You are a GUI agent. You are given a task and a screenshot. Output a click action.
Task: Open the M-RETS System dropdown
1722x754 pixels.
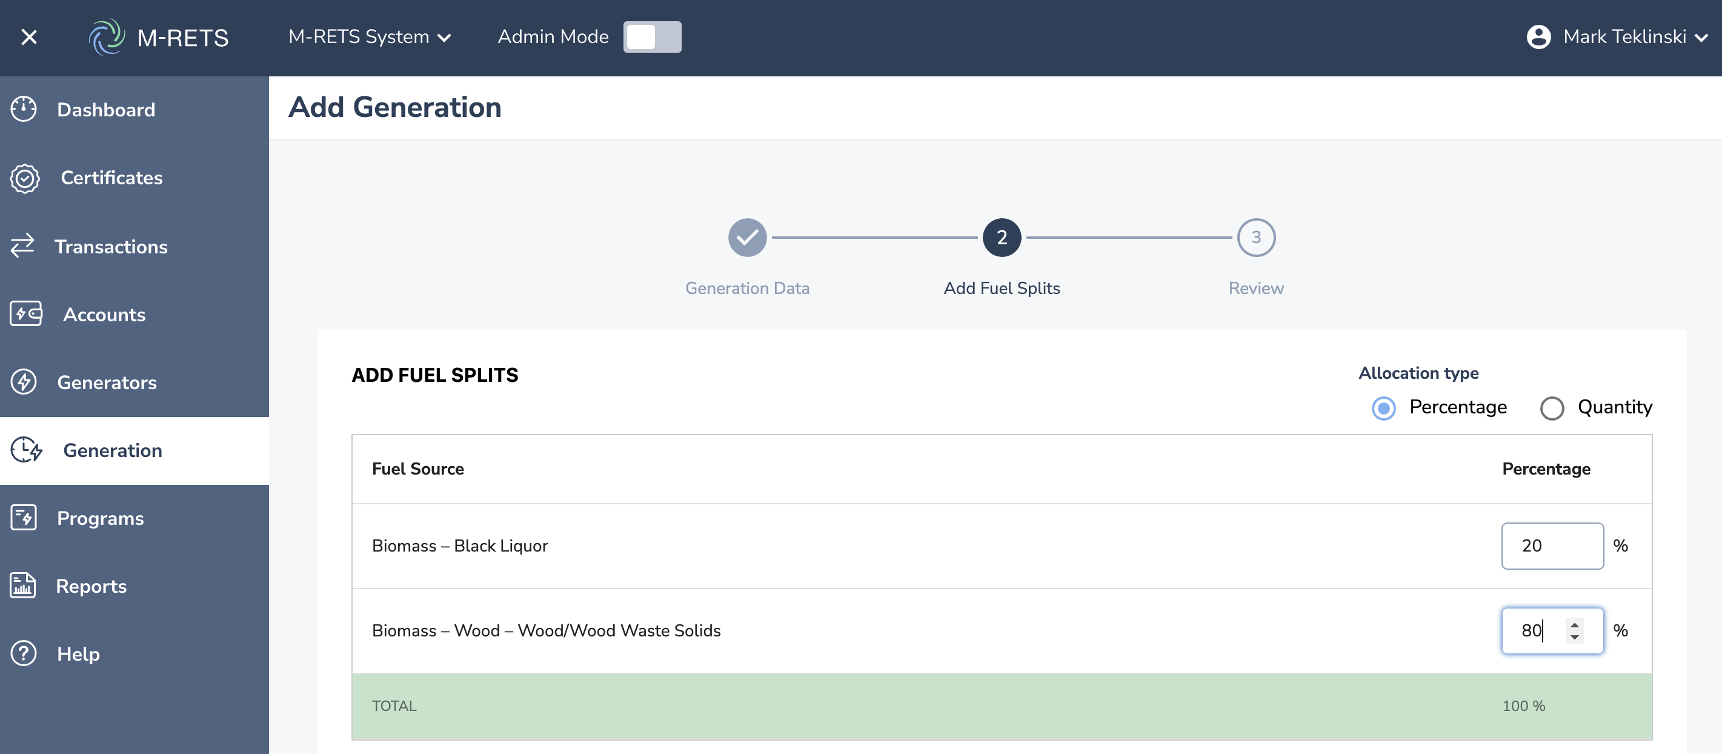coord(370,37)
